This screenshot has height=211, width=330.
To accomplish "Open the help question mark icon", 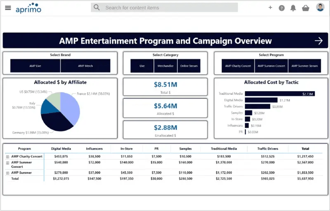I will click(x=282, y=8).
